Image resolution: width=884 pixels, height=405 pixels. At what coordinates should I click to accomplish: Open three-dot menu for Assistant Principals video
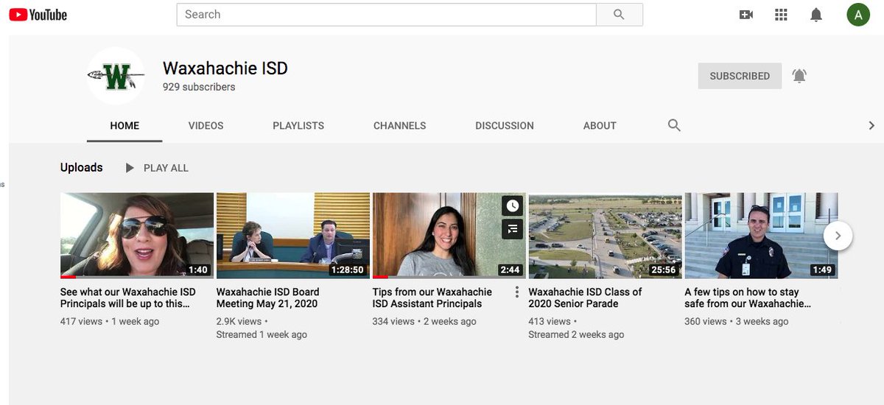tap(517, 292)
